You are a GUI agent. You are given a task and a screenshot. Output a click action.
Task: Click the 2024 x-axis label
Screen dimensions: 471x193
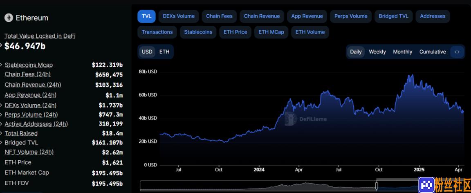click(259, 170)
